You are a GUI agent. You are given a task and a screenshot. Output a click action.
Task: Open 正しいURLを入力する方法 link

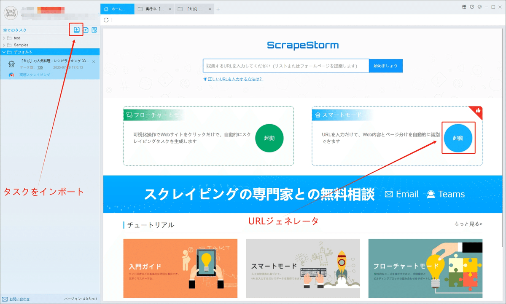click(x=235, y=79)
